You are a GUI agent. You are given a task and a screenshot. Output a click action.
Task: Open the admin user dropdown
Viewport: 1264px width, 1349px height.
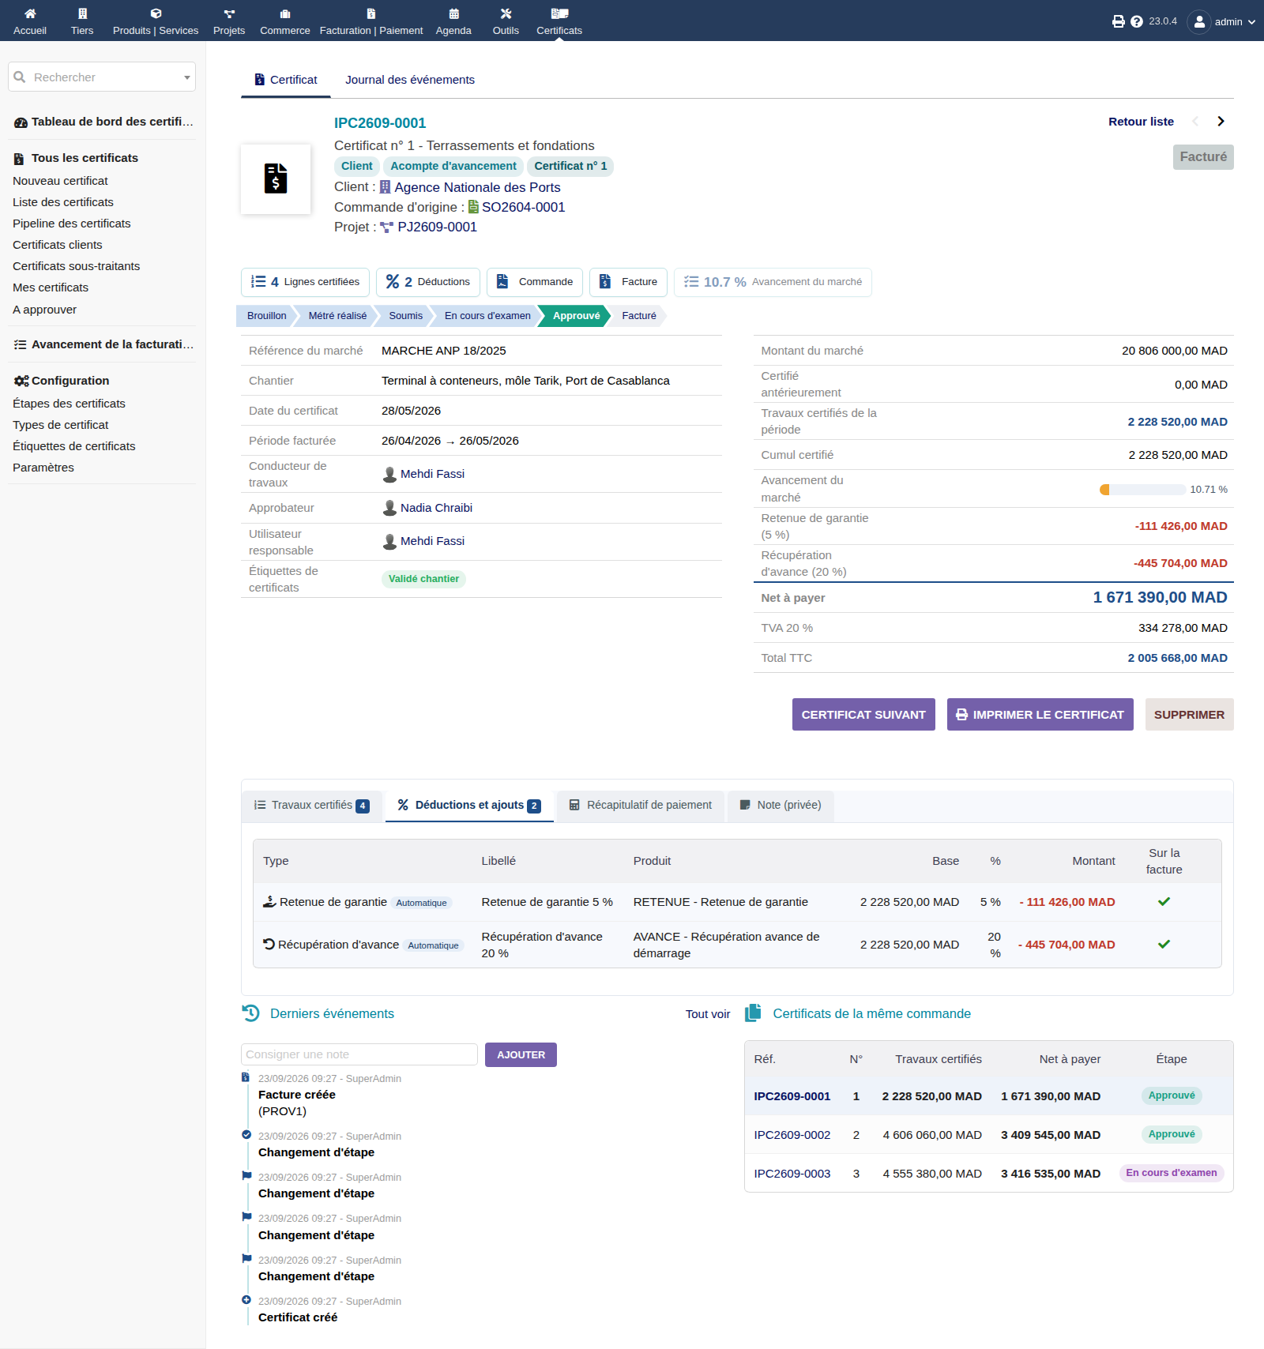coord(1221,21)
